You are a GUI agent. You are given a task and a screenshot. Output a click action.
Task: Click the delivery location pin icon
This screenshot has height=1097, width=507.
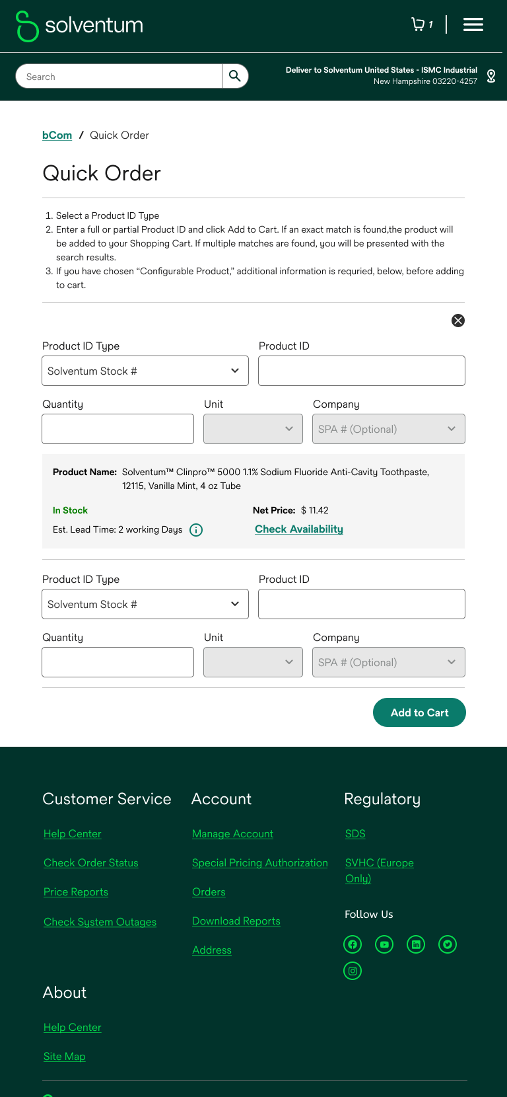pyautogui.click(x=491, y=76)
